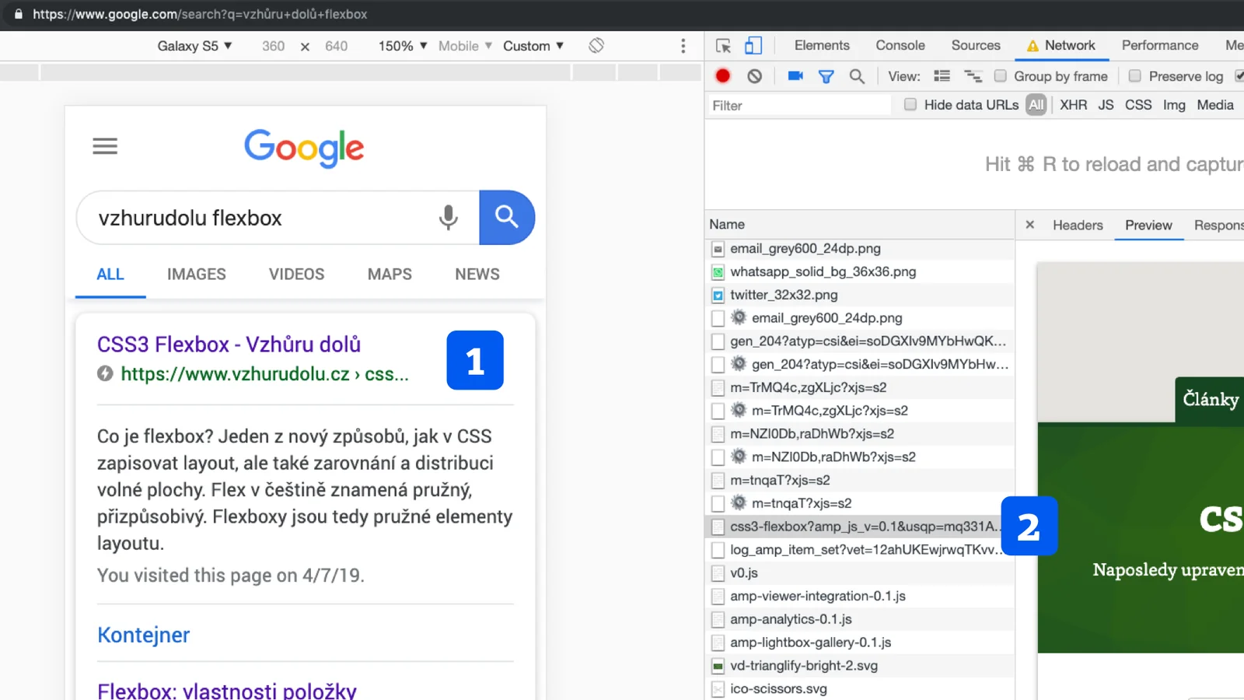Toggle the network filter funnel icon

(826, 76)
